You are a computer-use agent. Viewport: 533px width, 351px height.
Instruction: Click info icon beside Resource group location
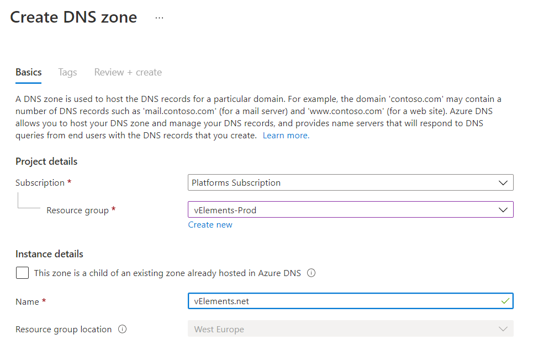coord(123,329)
